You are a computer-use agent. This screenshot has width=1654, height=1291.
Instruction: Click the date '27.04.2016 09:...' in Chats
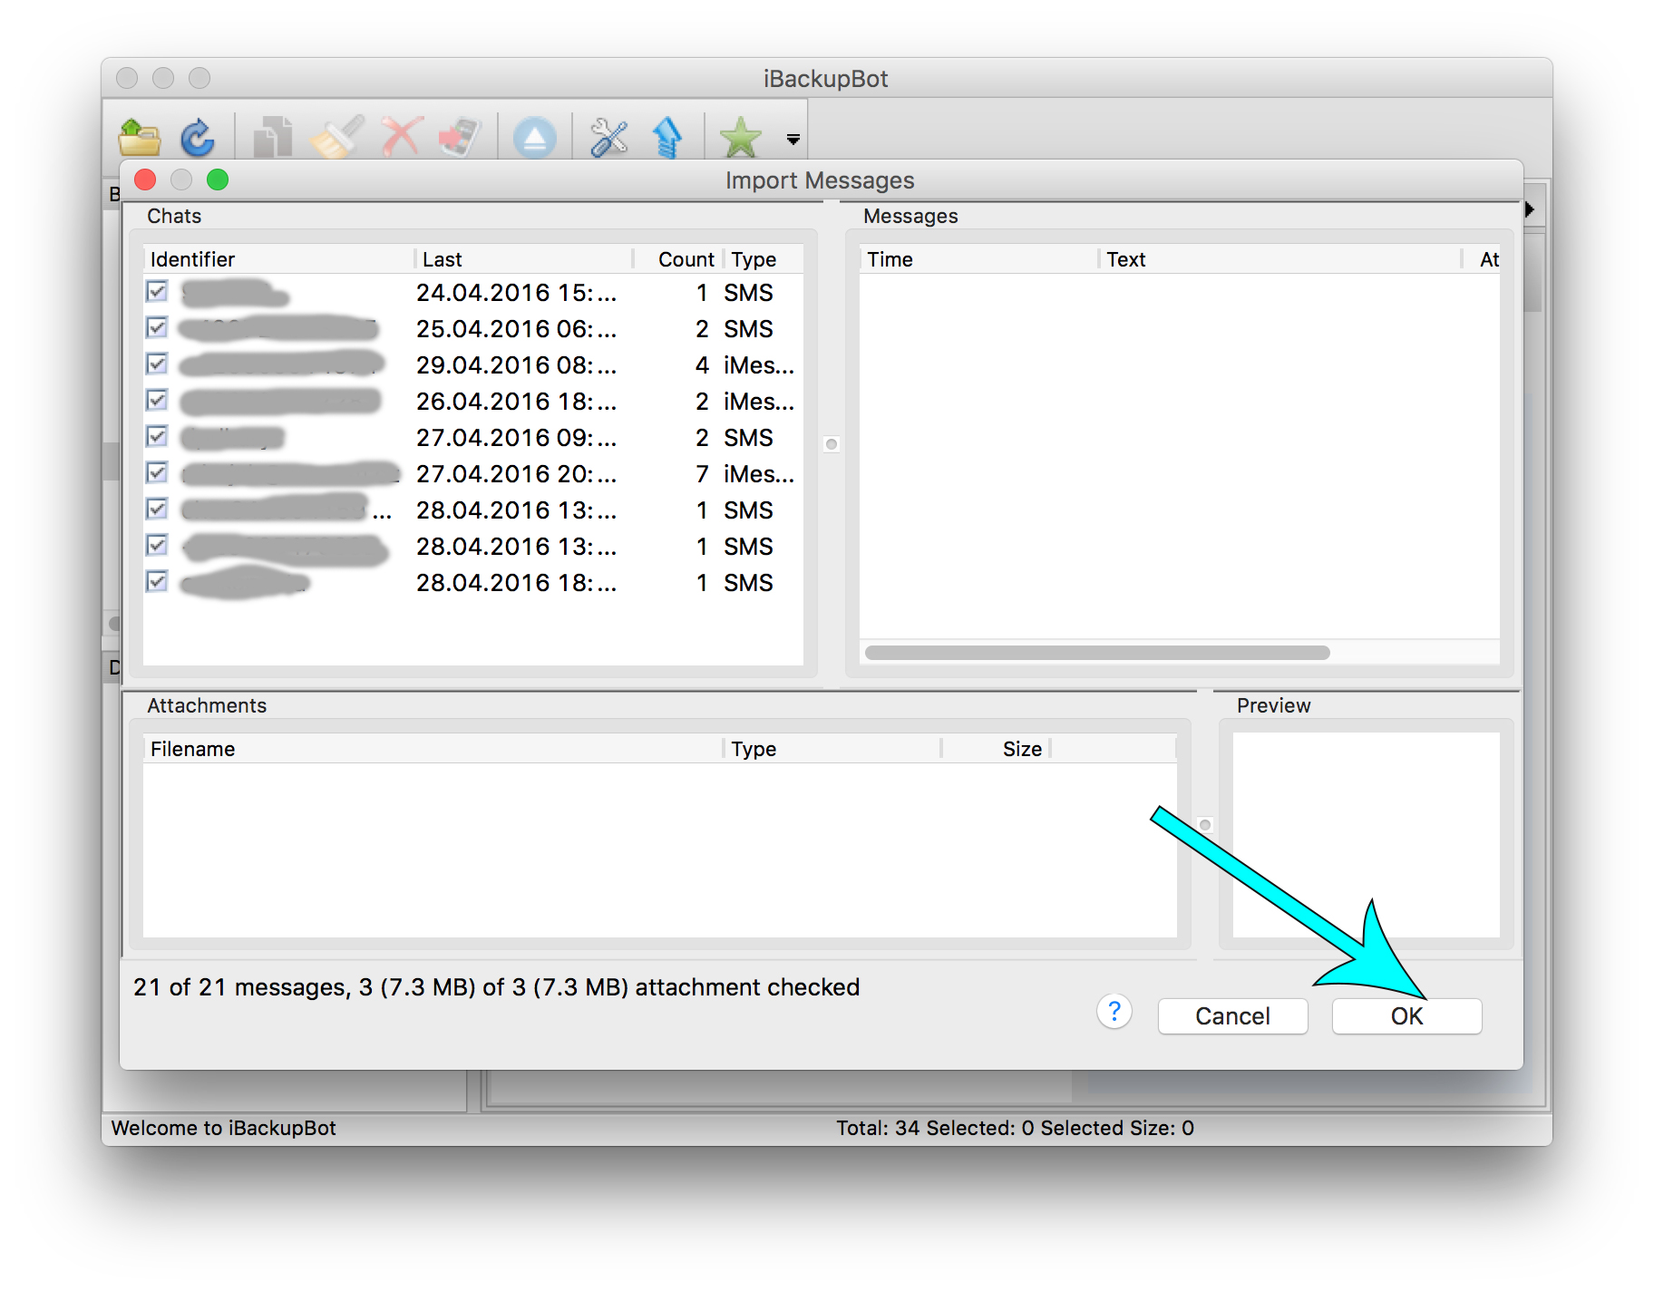tap(516, 437)
